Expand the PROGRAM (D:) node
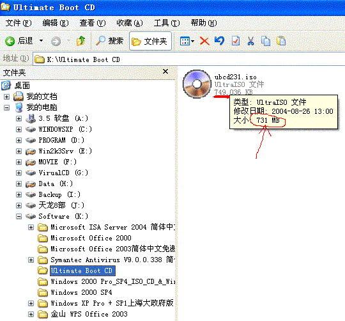 (x=19, y=141)
